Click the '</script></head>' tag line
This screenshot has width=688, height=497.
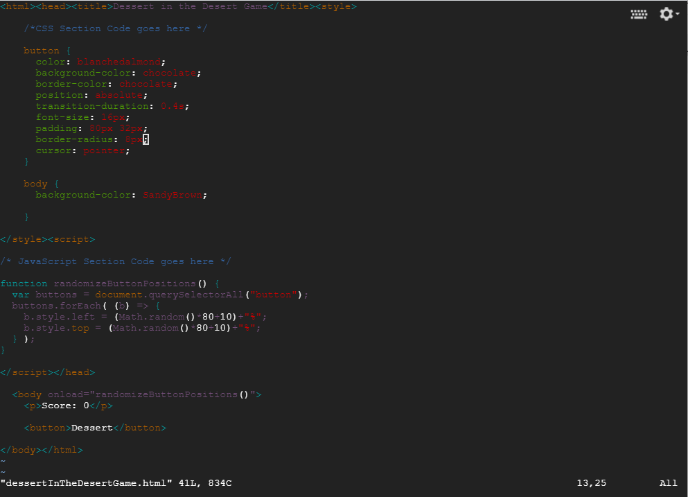(x=47, y=372)
